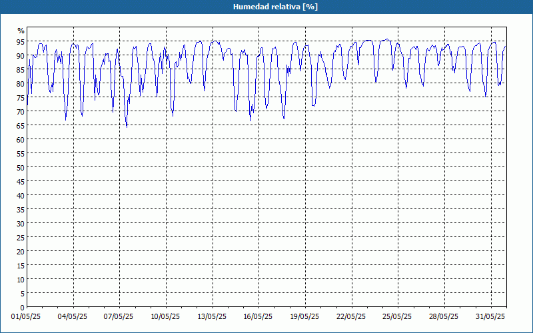Image resolution: width=533 pixels, height=333 pixels.
Task: Click the 40 value on the Y axis
Action: 21,196
